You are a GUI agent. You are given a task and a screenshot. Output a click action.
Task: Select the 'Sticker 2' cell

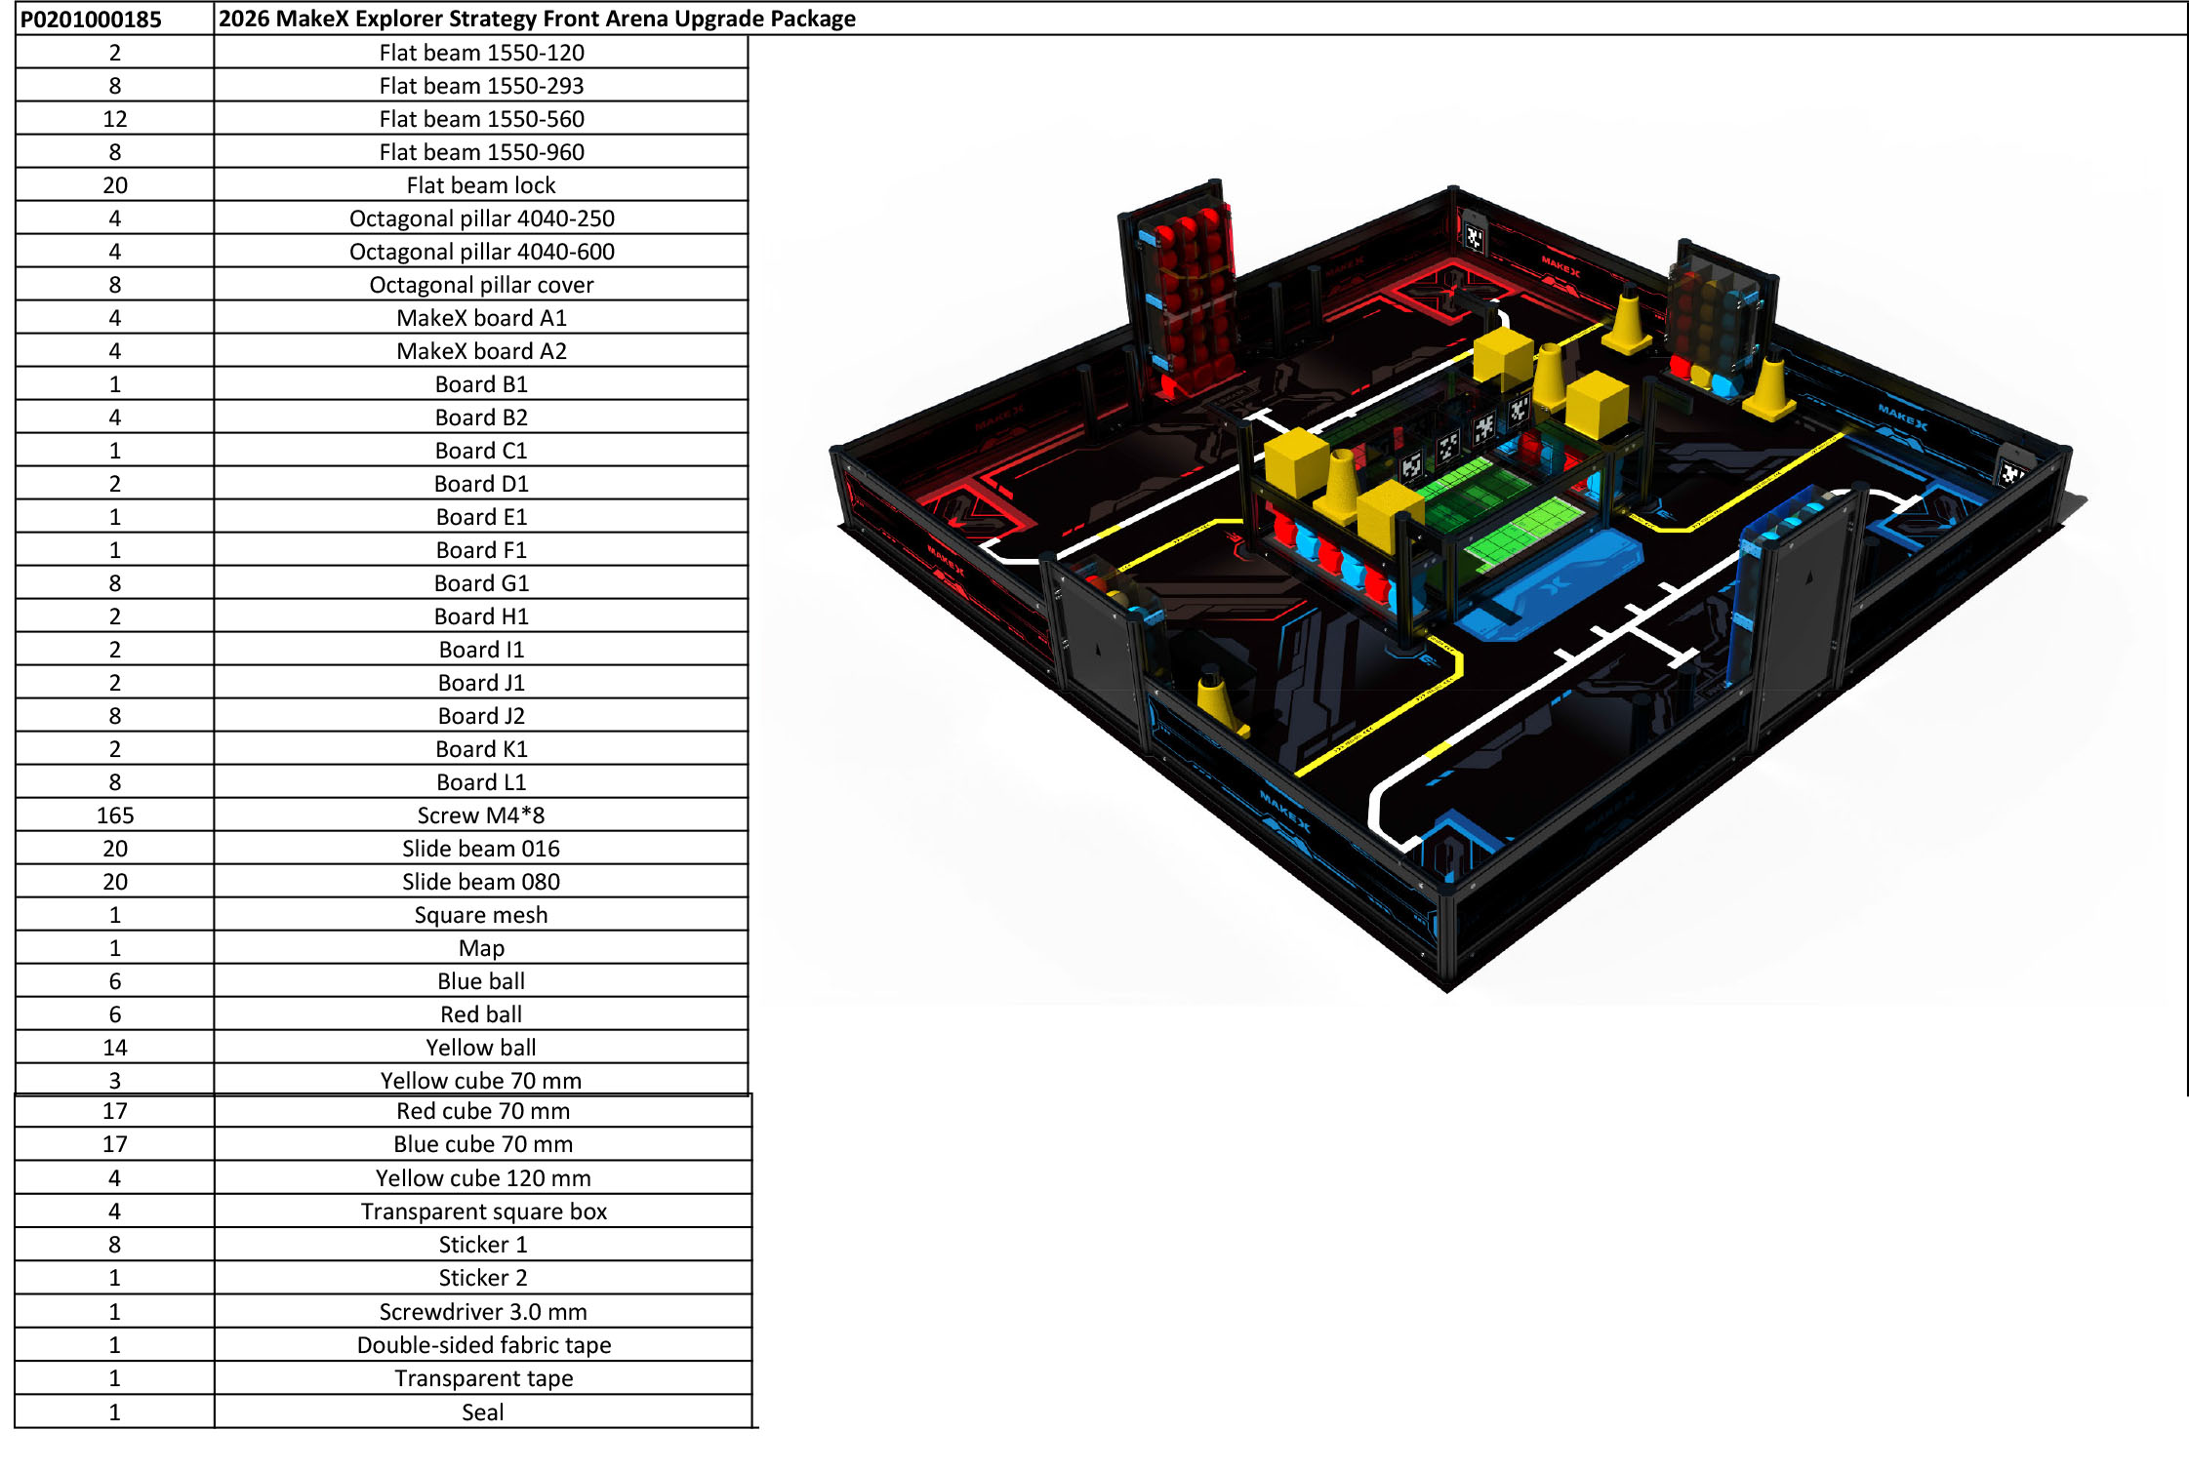(x=483, y=1278)
